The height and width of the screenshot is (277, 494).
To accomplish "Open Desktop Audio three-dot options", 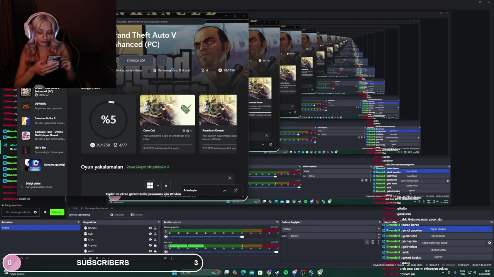I will click(x=166, y=231).
